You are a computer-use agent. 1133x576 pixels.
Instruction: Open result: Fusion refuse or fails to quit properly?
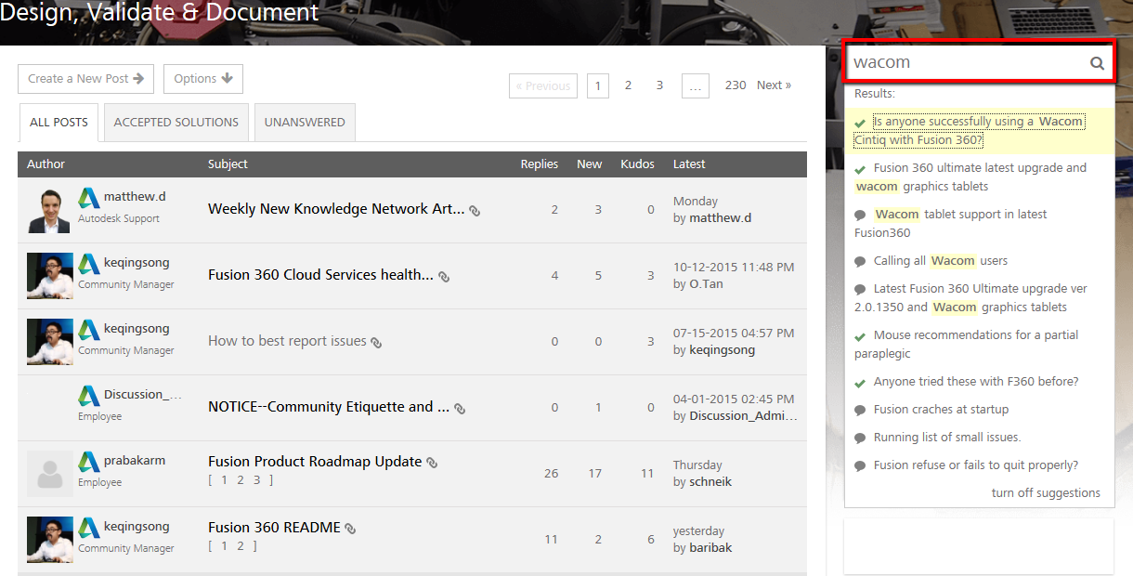click(976, 465)
